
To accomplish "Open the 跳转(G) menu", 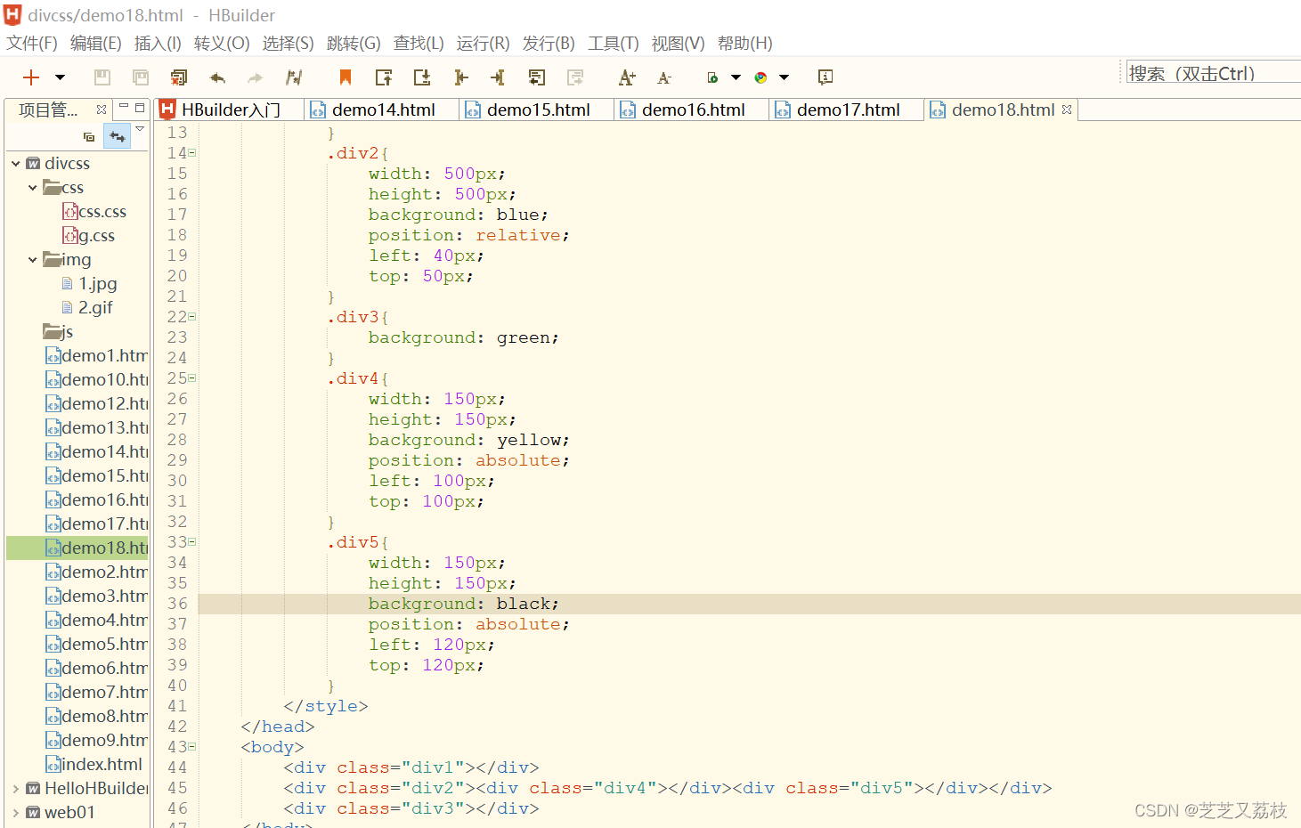I will click(354, 44).
